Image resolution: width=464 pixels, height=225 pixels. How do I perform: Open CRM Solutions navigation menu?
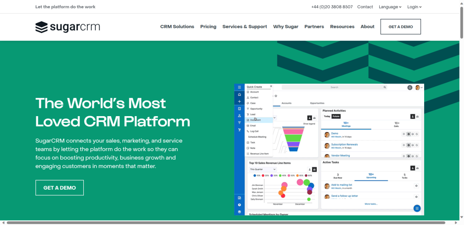(177, 27)
